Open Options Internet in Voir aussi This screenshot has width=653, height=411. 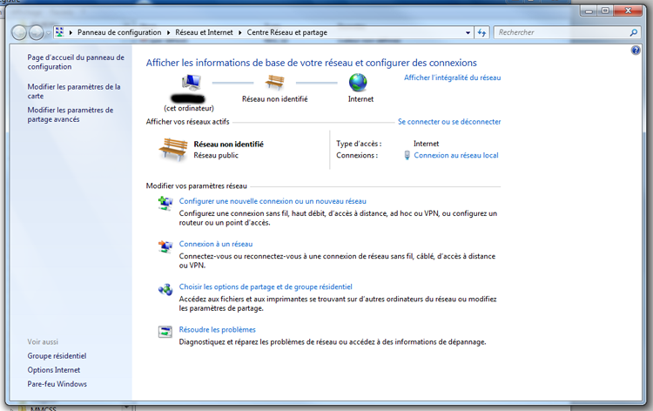54,370
